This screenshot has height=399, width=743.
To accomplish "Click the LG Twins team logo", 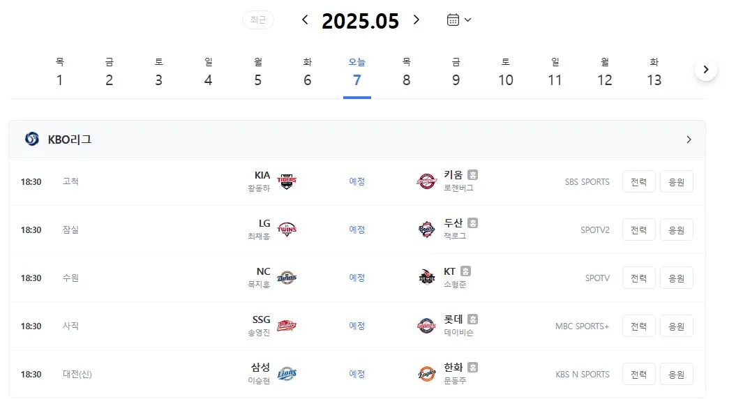I will (x=287, y=229).
